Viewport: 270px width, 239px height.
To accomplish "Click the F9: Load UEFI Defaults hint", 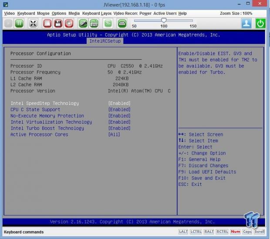I will click(x=207, y=172).
